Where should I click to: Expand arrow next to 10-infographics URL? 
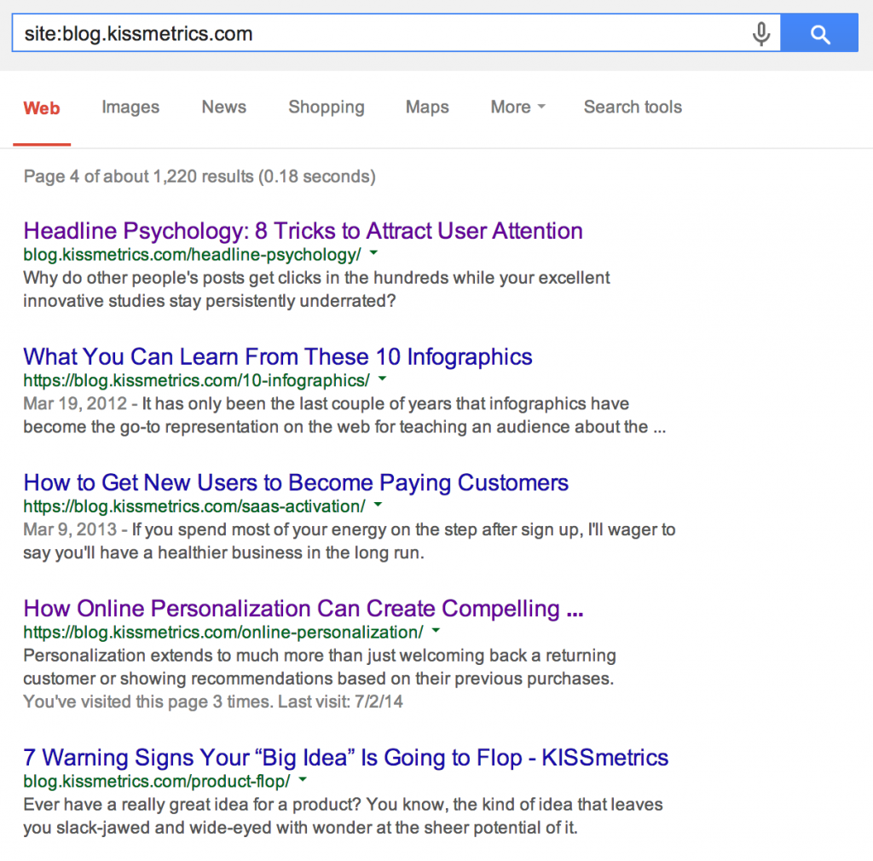[383, 379]
